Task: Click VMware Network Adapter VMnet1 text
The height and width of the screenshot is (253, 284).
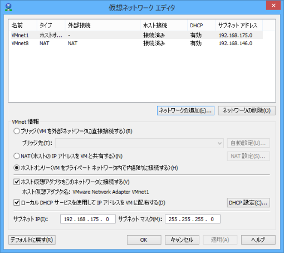Action: (111, 192)
